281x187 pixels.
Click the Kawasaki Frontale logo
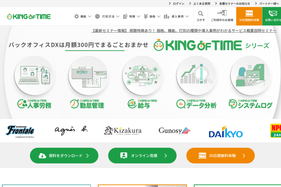click(x=20, y=131)
